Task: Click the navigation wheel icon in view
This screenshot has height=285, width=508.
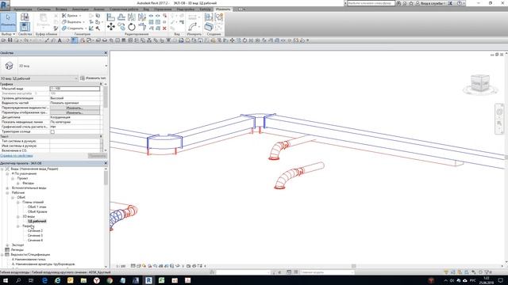Action: coord(499,112)
